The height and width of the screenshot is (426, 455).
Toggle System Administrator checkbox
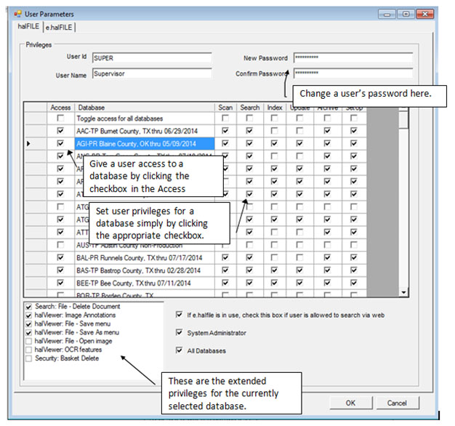(180, 333)
